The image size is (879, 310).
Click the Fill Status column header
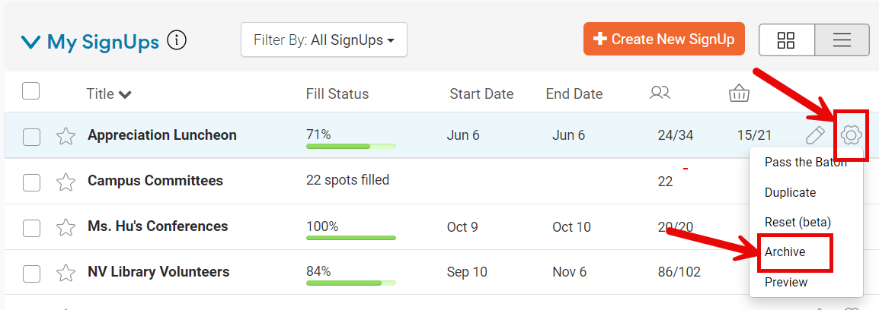[x=337, y=94]
